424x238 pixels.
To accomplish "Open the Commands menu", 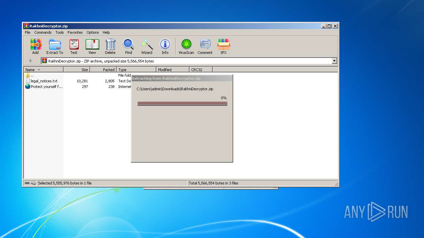I will click(x=43, y=32).
